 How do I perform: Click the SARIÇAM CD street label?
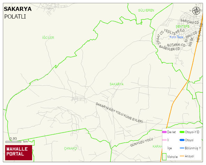pyautogui.click(x=190, y=22)
